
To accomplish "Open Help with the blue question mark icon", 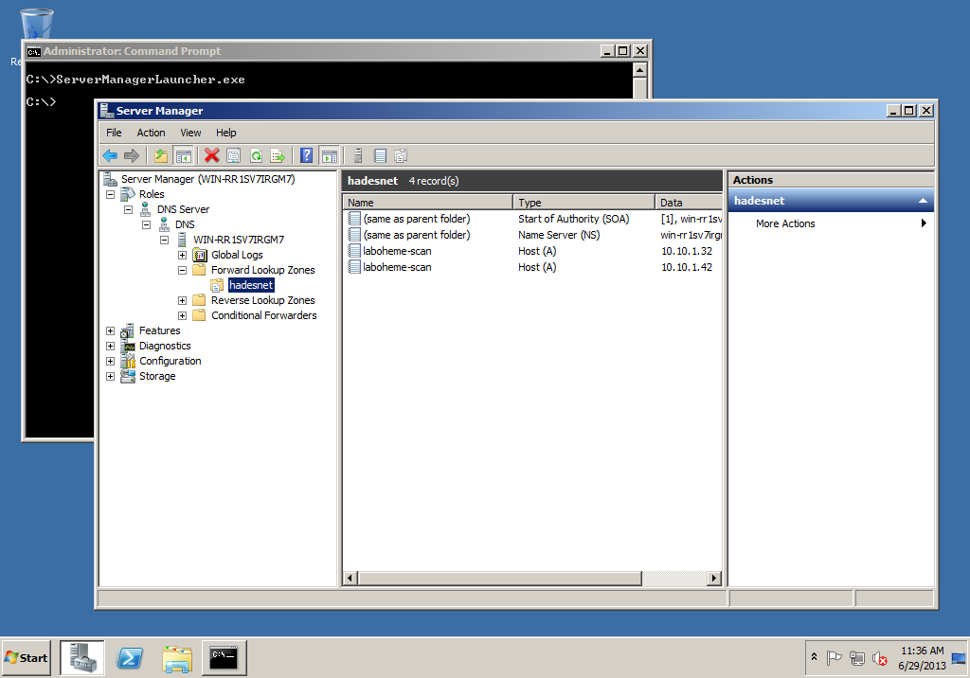I will pos(306,156).
